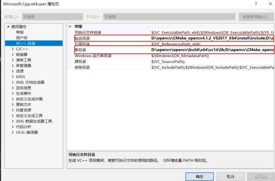275x181 pixels.
Task: Select 用户宏 in the tree
Action: (x=22, y=38)
